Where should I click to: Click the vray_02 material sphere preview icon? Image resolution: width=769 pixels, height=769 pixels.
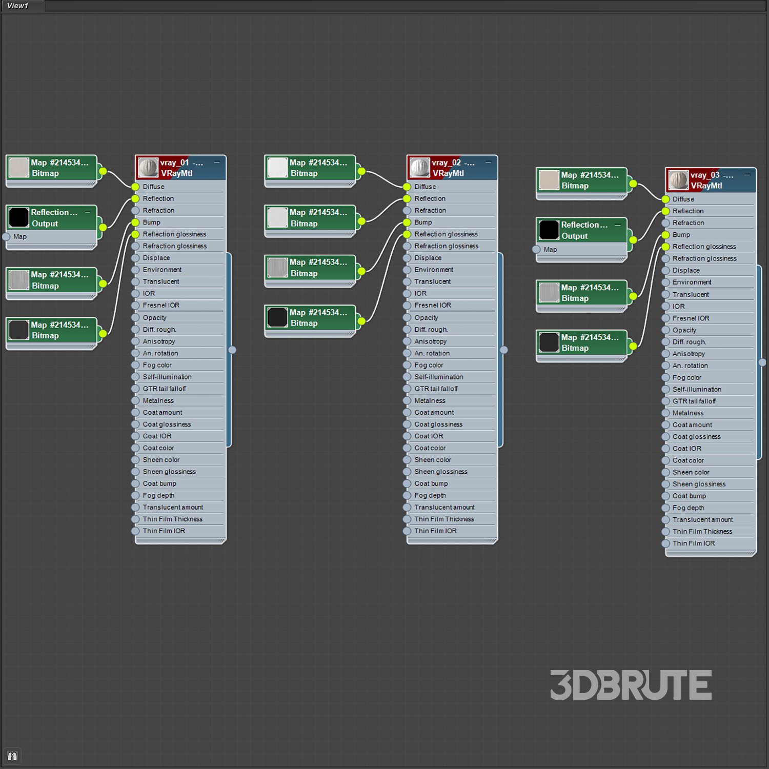point(419,168)
